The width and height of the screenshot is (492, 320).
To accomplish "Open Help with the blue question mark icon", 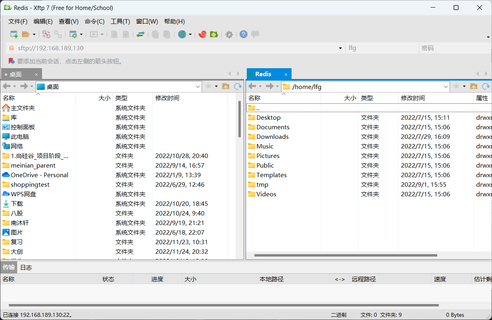I will pyautogui.click(x=244, y=34).
